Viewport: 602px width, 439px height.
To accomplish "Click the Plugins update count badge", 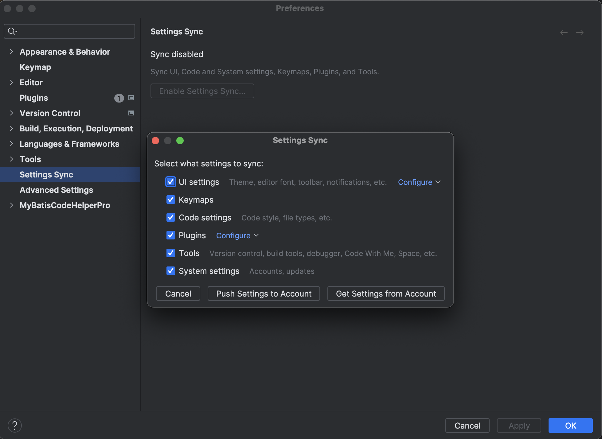I will [x=119, y=98].
